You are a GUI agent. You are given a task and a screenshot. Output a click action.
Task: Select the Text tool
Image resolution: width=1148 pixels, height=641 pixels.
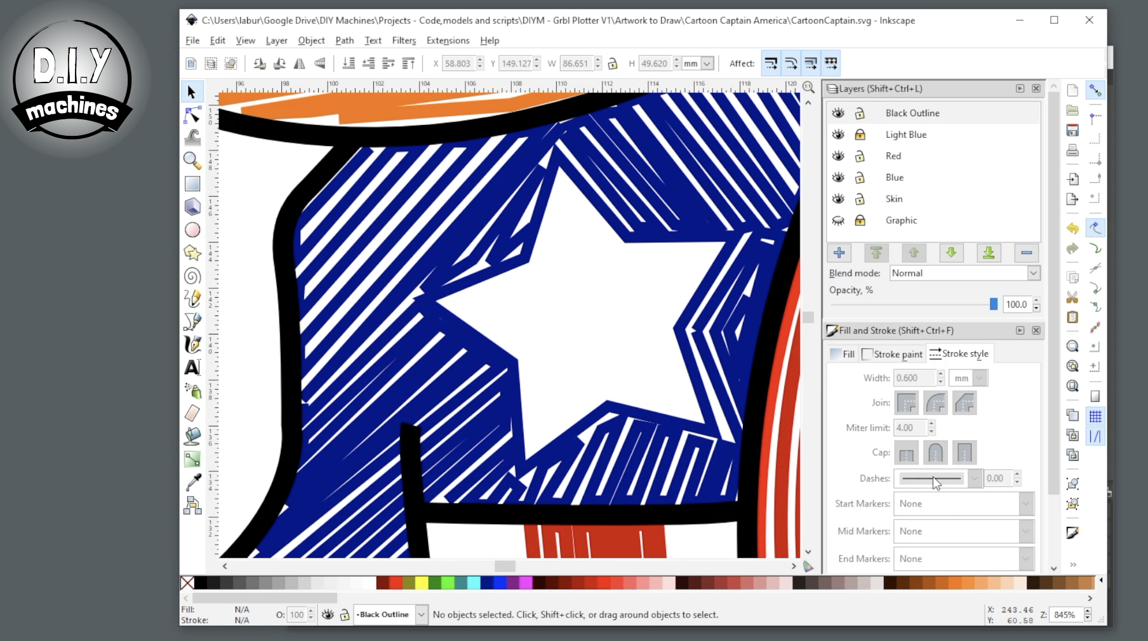point(192,367)
